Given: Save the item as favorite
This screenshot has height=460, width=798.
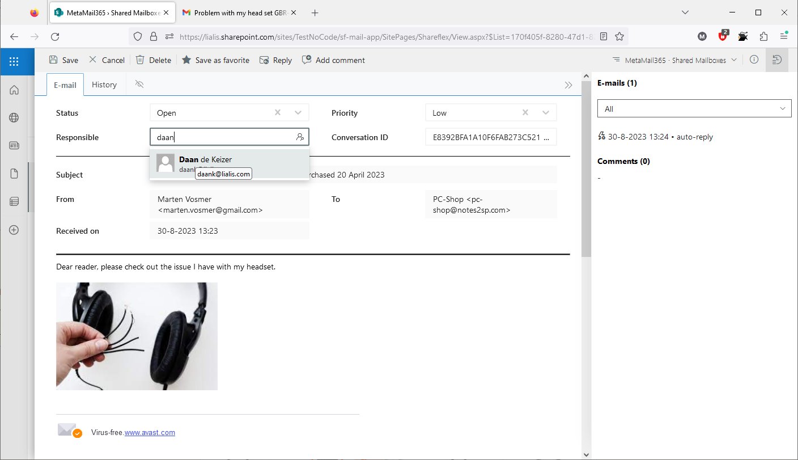Looking at the screenshot, I should (215, 60).
